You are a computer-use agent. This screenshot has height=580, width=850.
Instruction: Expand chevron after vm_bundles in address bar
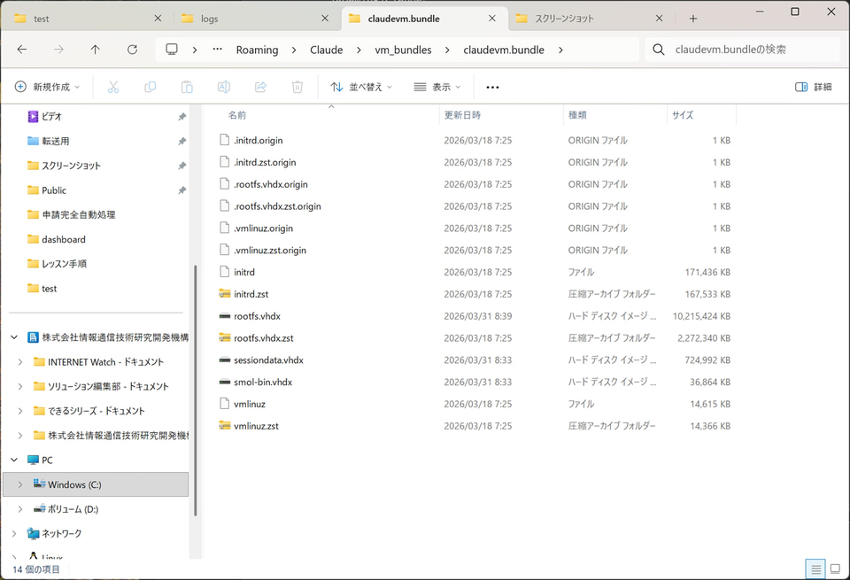click(x=447, y=50)
